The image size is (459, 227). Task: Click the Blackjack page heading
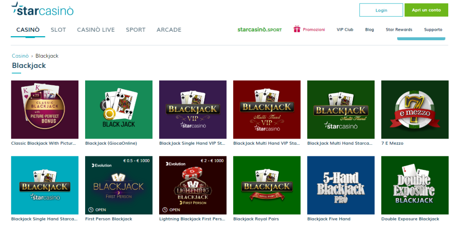pyautogui.click(x=29, y=65)
